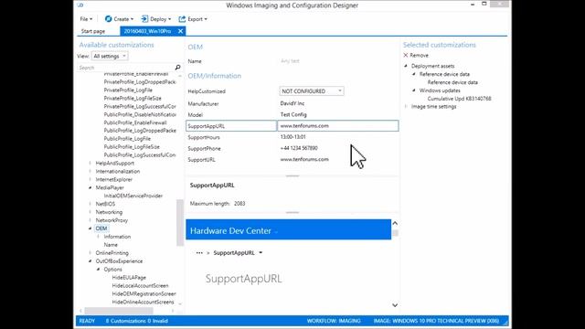Expand the NetBIOS node
This screenshot has width=585, height=329.
coord(90,204)
